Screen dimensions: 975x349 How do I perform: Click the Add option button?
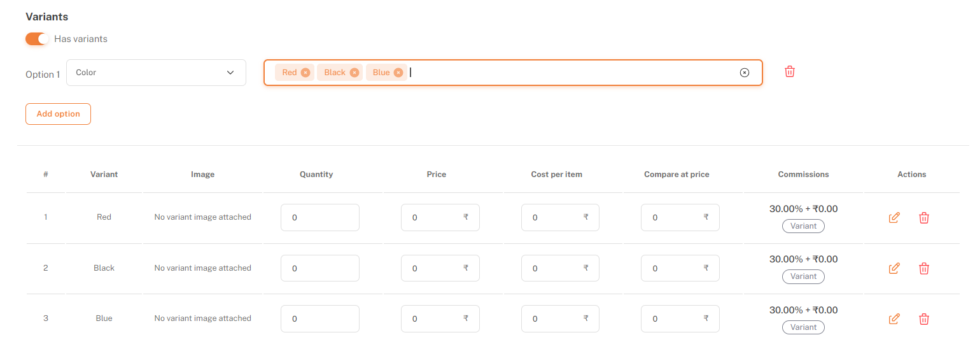[58, 114]
